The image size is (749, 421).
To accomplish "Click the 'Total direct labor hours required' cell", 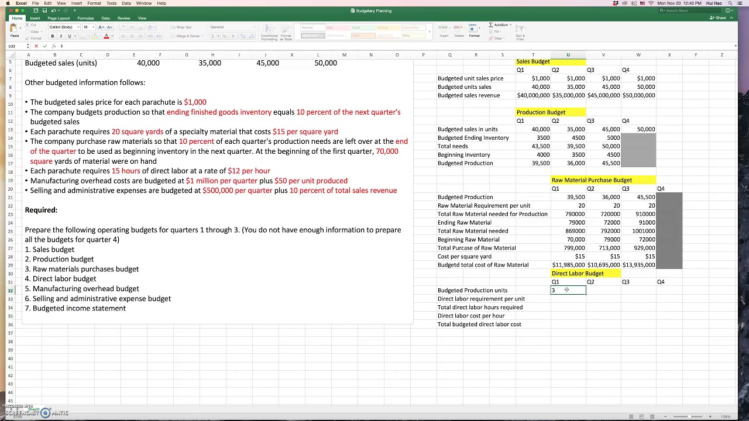I will (x=480, y=307).
